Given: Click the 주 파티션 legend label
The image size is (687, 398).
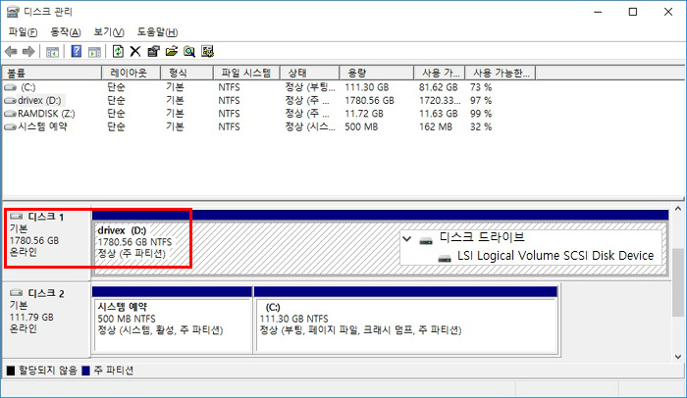Looking at the screenshot, I should (x=114, y=371).
